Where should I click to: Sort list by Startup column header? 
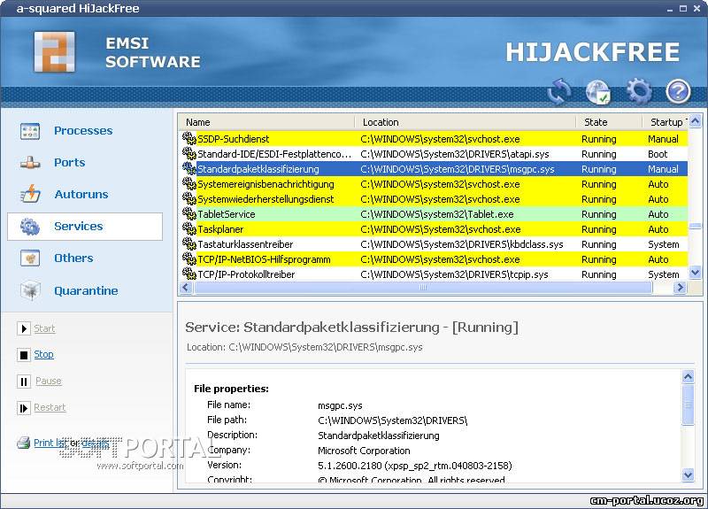click(666, 122)
